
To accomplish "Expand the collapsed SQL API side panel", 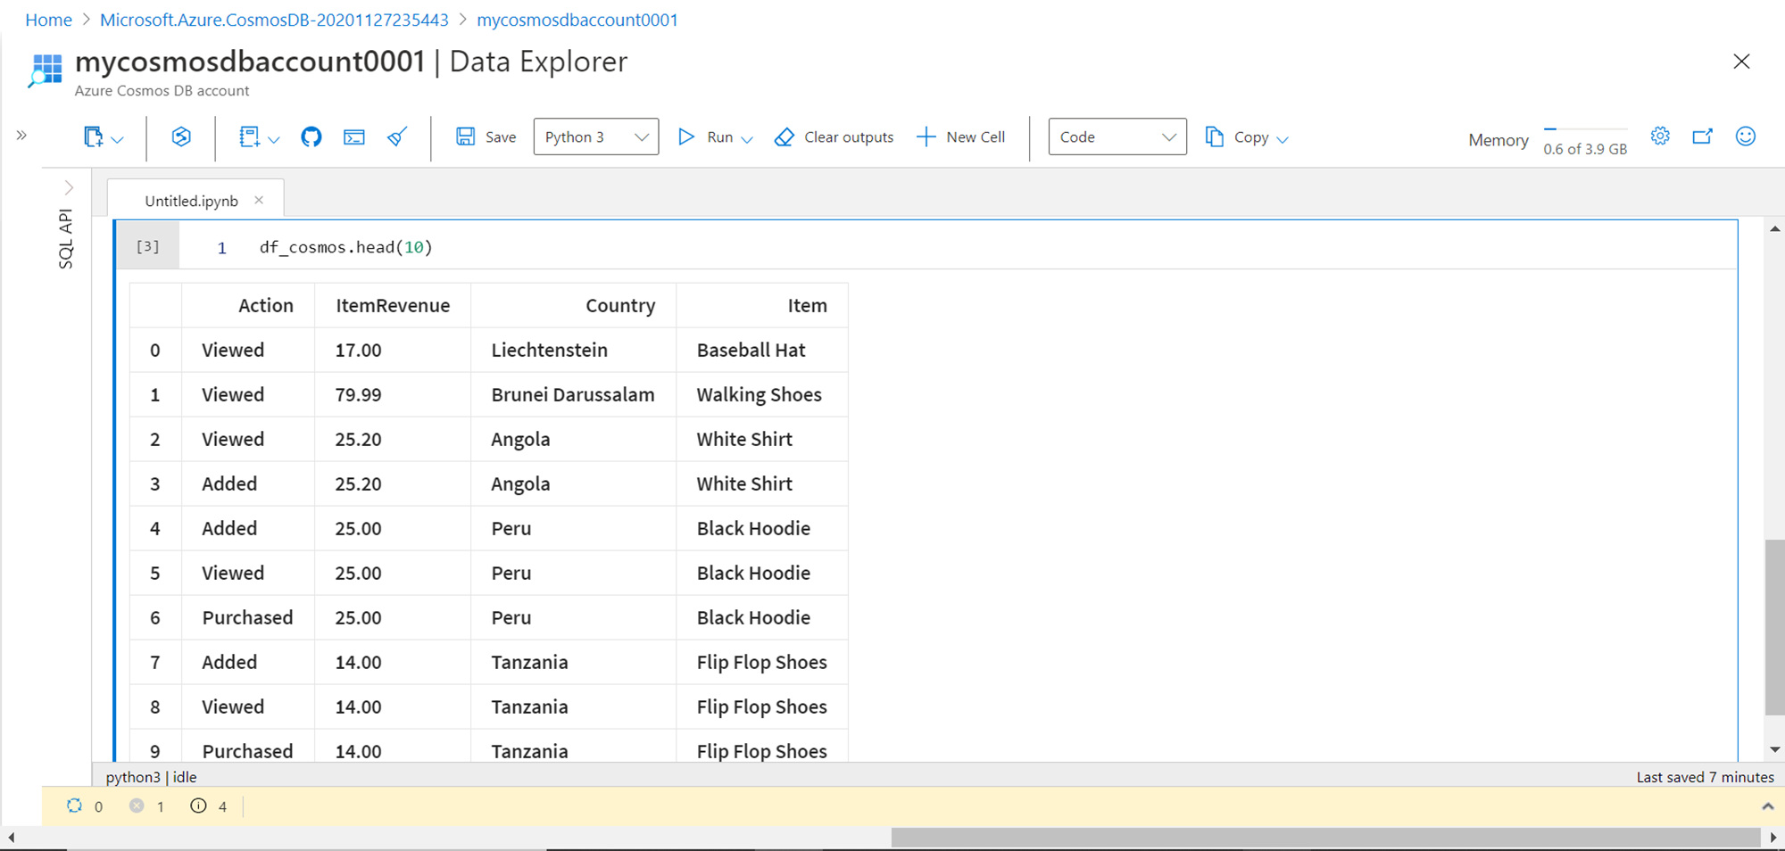I will 69,188.
